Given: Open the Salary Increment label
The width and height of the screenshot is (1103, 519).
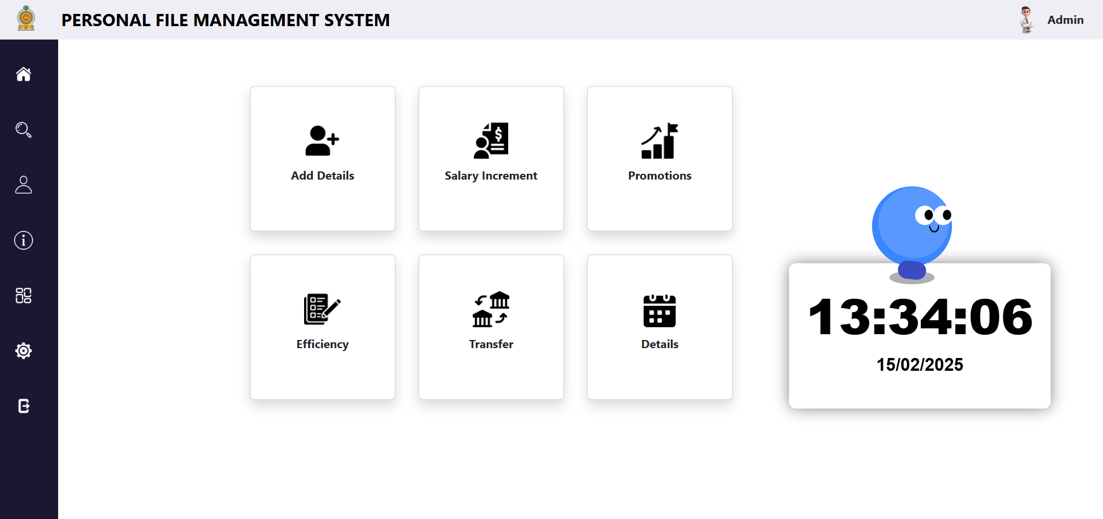Looking at the screenshot, I should pos(491,176).
